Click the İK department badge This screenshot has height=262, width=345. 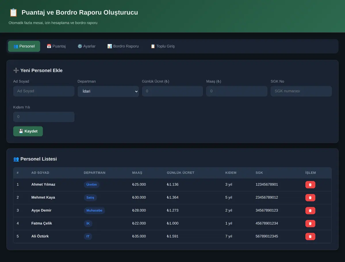pyautogui.click(x=88, y=223)
